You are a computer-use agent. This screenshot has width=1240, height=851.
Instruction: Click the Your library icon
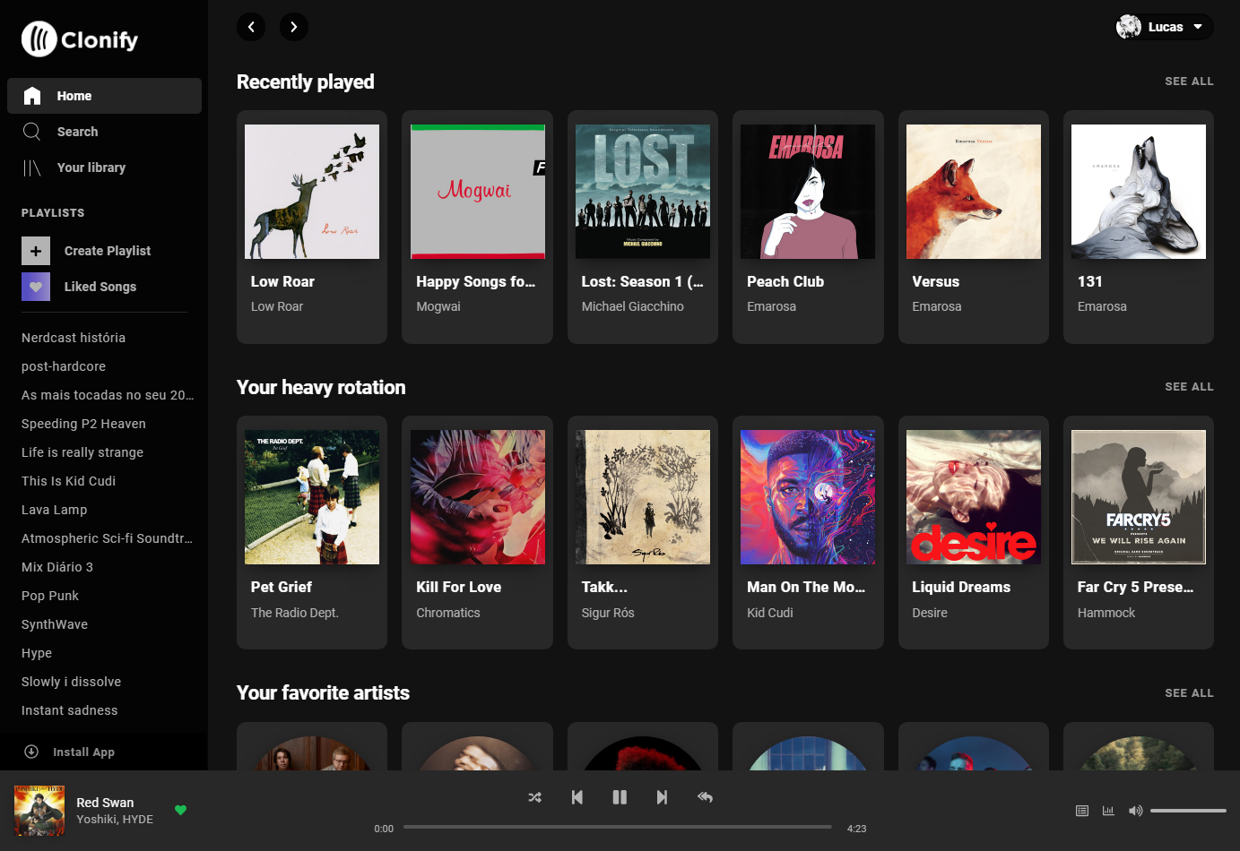(x=32, y=168)
